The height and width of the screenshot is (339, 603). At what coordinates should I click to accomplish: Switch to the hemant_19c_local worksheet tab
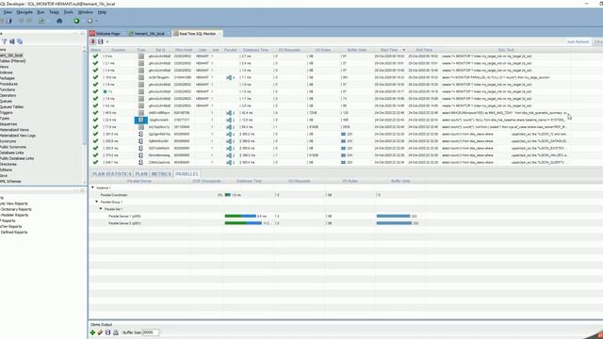pyautogui.click(x=147, y=34)
